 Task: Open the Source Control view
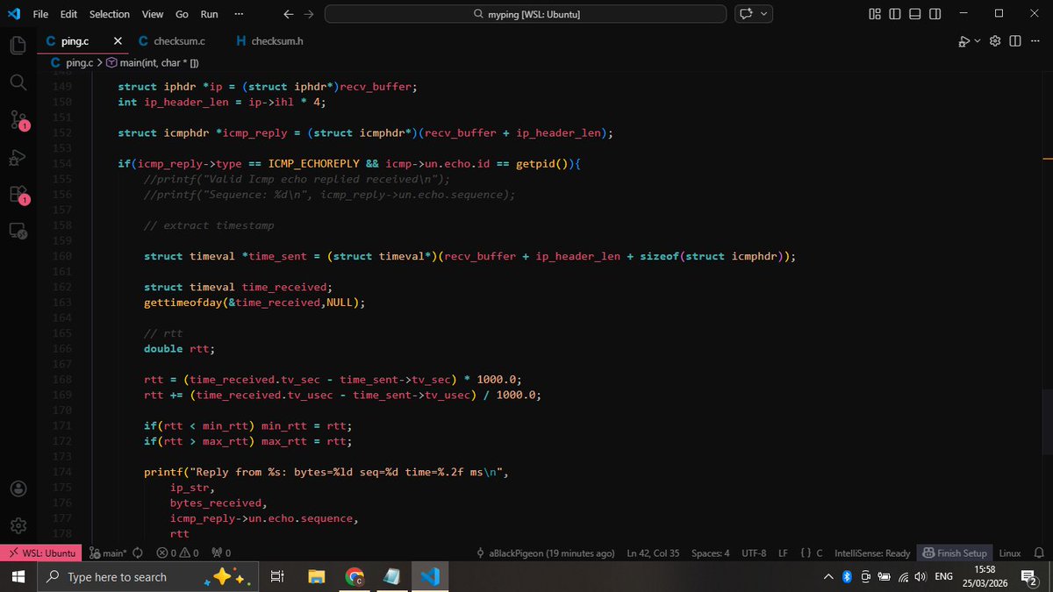click(x=18, y=120)
